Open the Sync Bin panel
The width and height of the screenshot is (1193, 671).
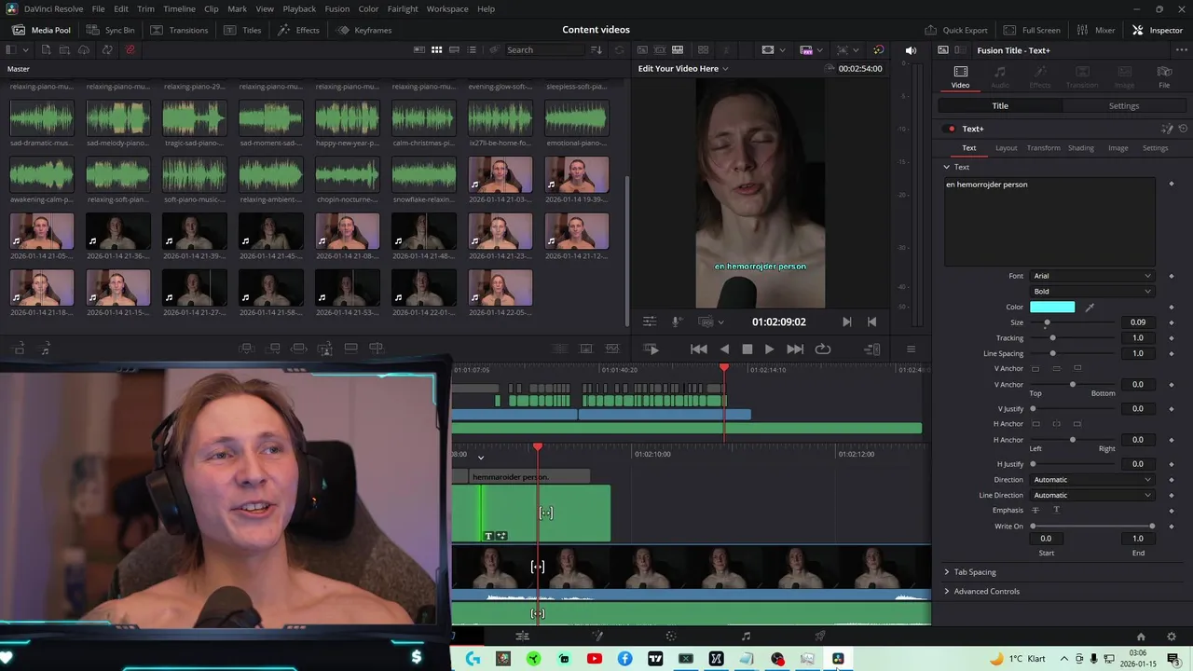(x=110, y=30)
